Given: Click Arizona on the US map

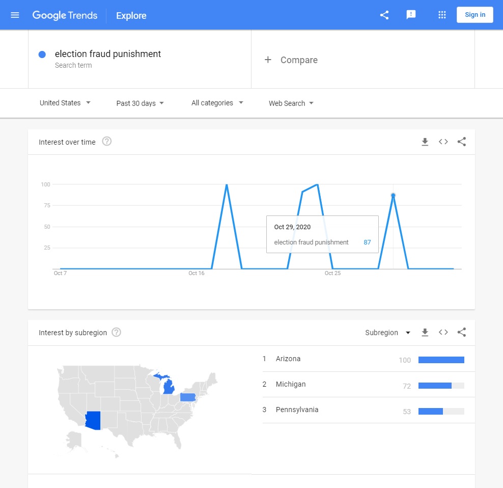Looking at the screenshot, I should click(x=93, y=420).
